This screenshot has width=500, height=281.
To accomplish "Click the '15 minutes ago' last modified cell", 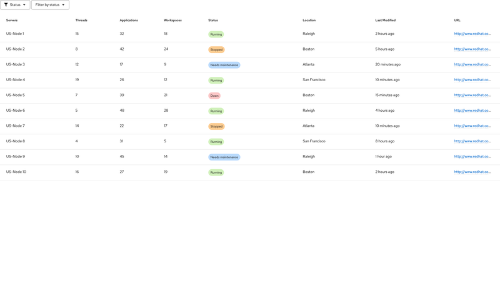I will (x=387, y=95).
